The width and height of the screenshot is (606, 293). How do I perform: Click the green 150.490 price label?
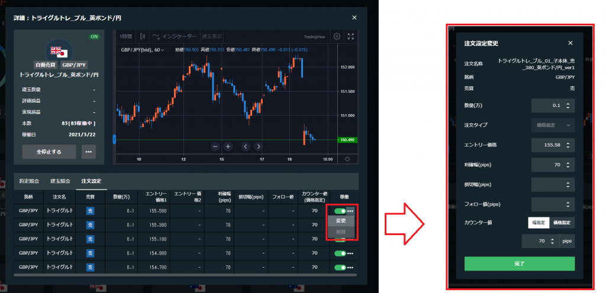click(x=347, y=140)
